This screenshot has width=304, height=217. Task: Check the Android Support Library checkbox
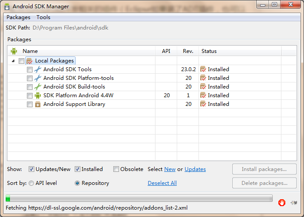30,105
